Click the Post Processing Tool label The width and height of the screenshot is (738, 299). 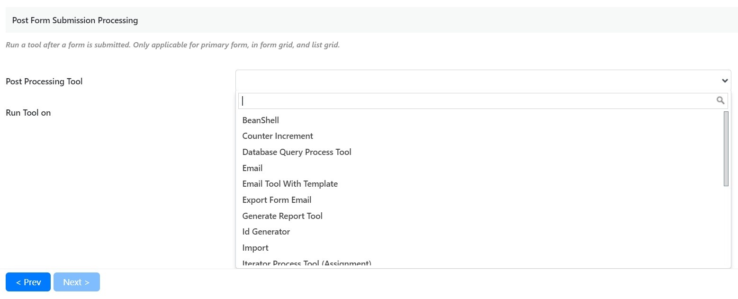tap(44, 82)
